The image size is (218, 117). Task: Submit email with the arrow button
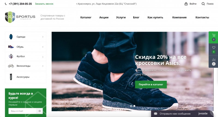pos(40,111)
